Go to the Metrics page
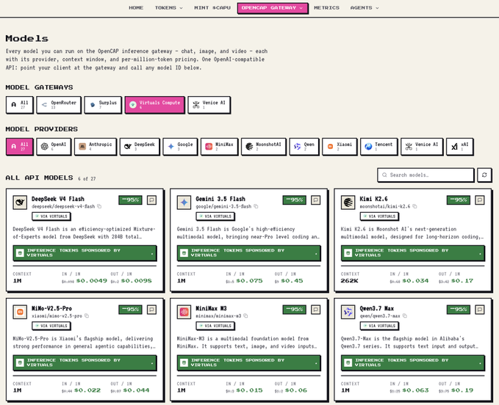Screen dimensions: 499x405 coord(326,8)
